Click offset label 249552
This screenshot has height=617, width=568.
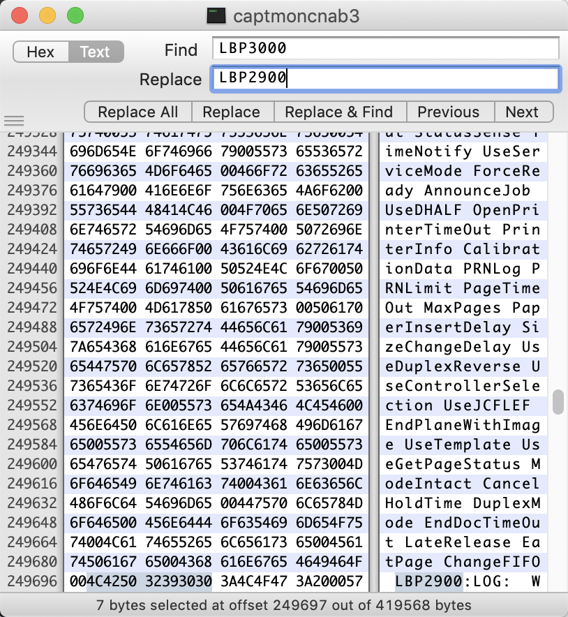click(x=32, y=406)
